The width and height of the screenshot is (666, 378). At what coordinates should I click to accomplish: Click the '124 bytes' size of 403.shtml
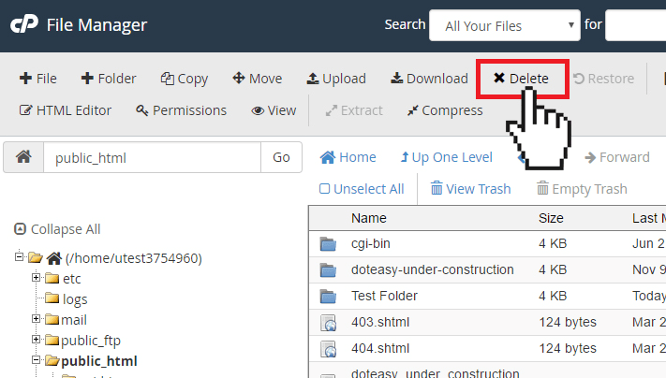click(568, 322)
